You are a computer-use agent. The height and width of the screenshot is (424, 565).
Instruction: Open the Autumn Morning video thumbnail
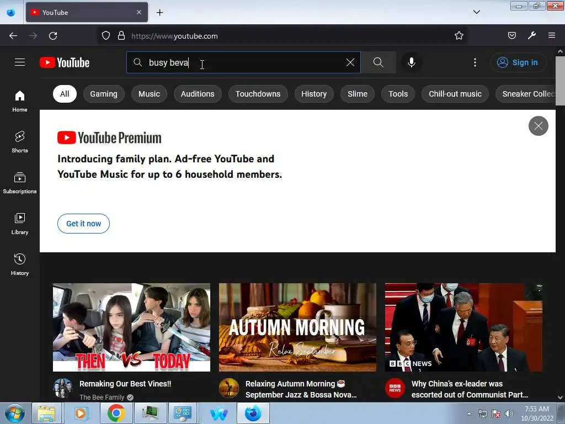[297, 327]
